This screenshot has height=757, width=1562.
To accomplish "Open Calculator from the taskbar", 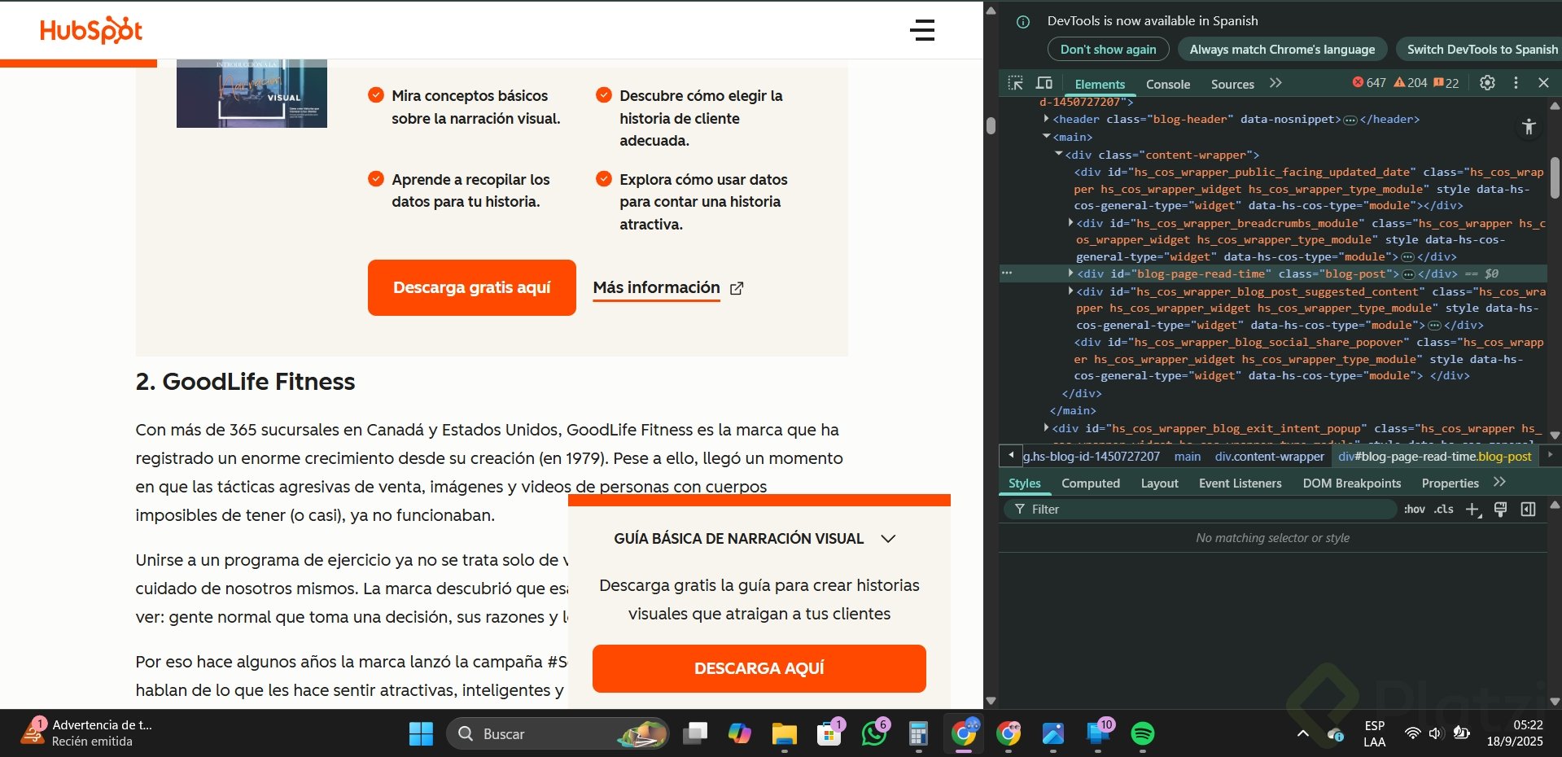I will point(919,733).
